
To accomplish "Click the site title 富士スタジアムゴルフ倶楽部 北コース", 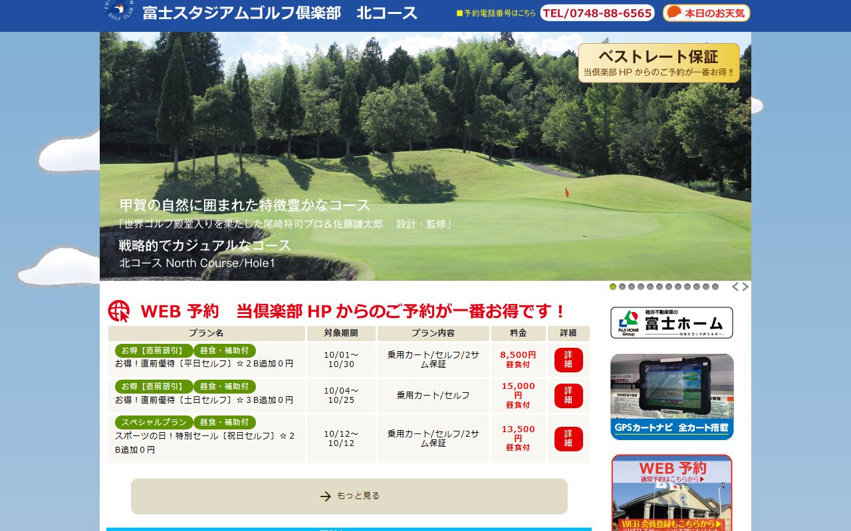I will pyautogui.click(x=280, y=13).
